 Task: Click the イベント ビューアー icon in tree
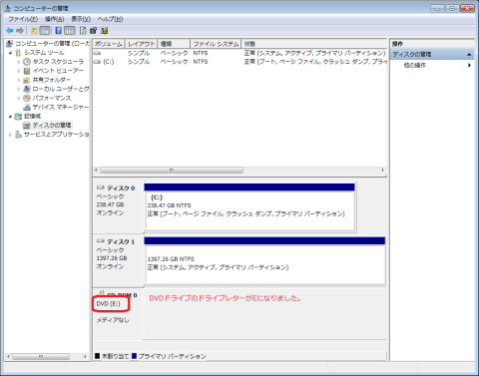pyautogui.click(x=27, y=71)
